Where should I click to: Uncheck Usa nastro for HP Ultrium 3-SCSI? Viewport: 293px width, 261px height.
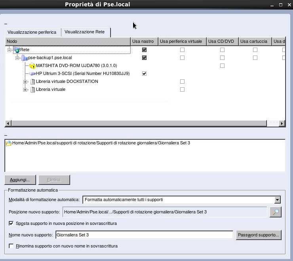click(x=144, y=74)
